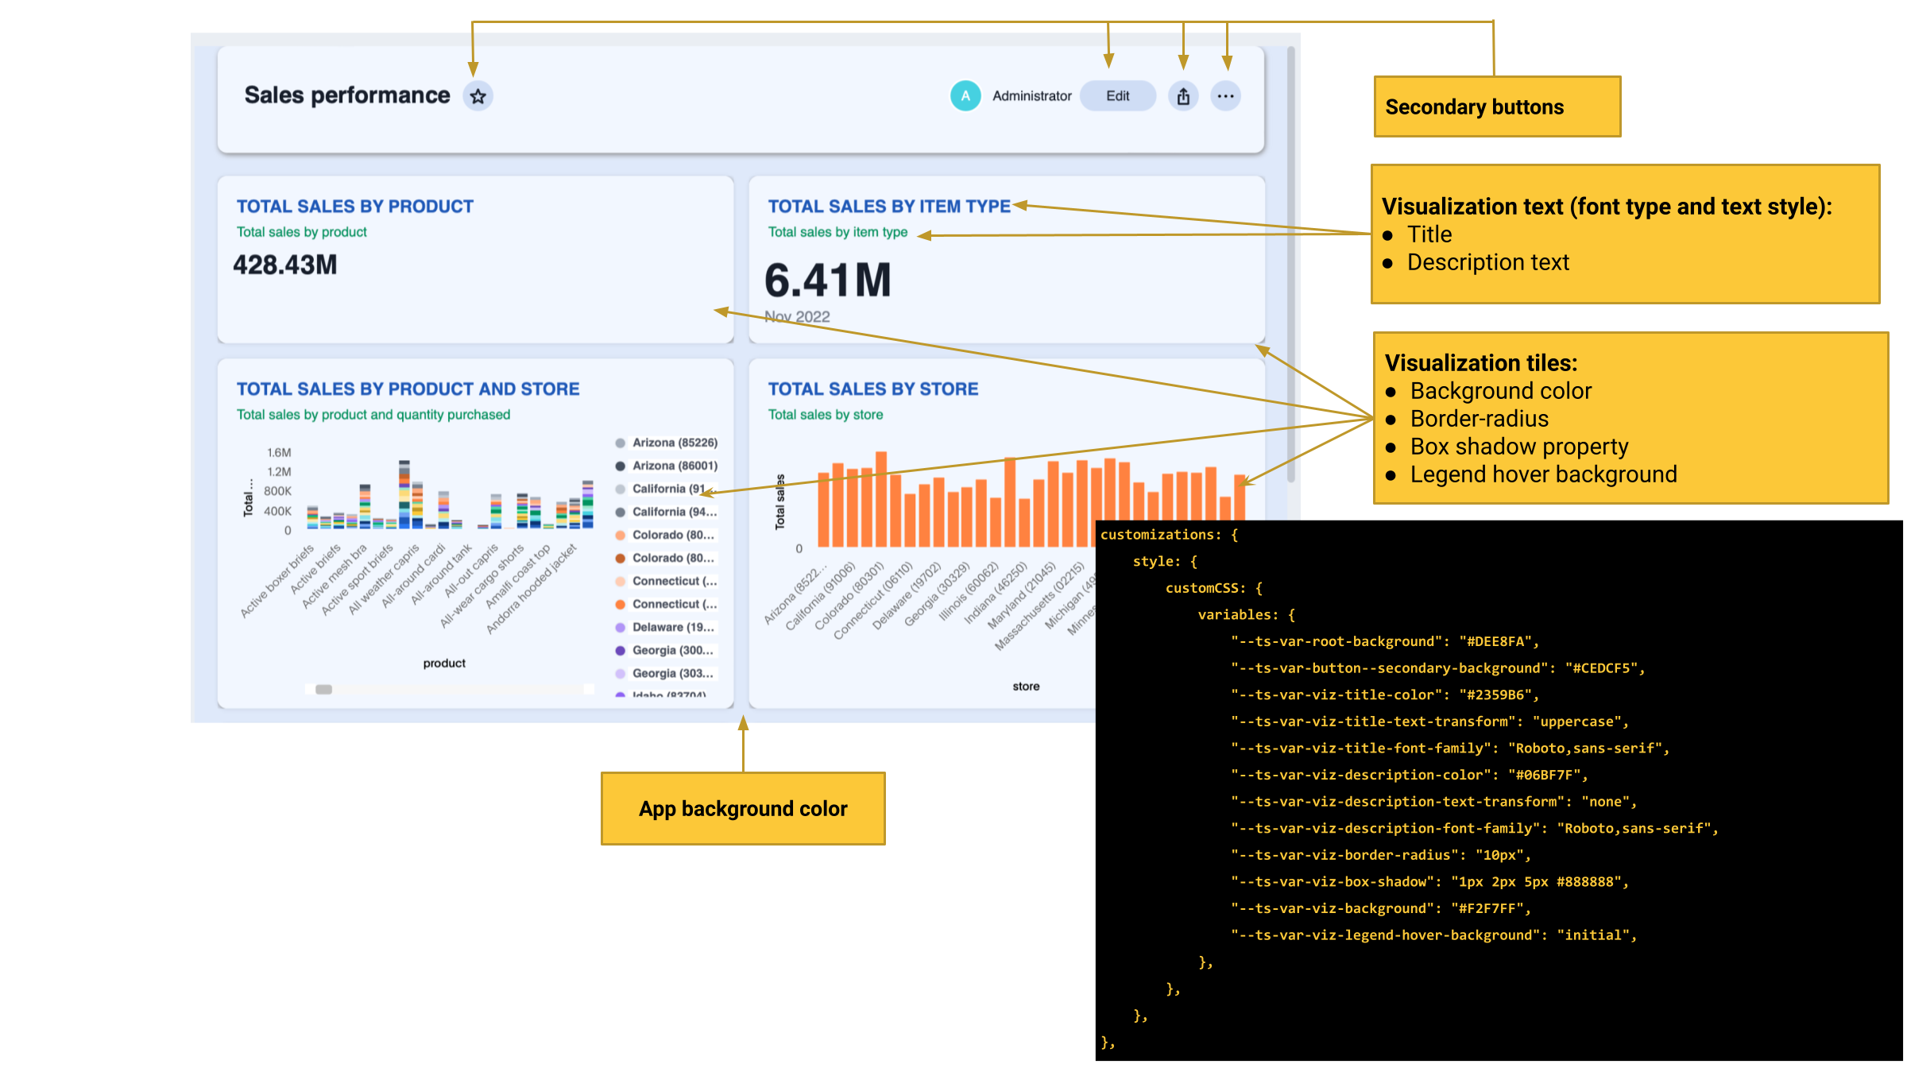The width and height of the screenshot is (1907, 1068).
Task: Open the more options ellipsis menu
Action: pos(1226,95)
